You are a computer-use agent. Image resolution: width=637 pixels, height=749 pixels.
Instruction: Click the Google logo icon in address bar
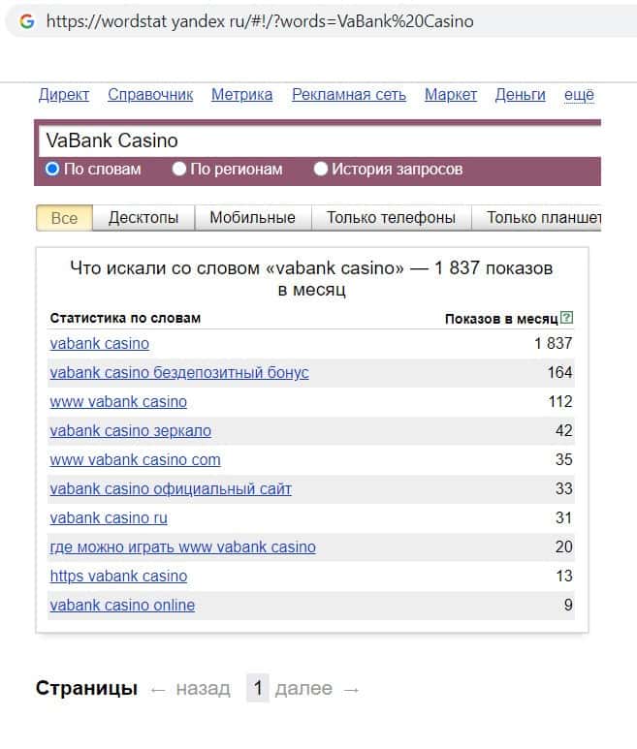(27, 21)
